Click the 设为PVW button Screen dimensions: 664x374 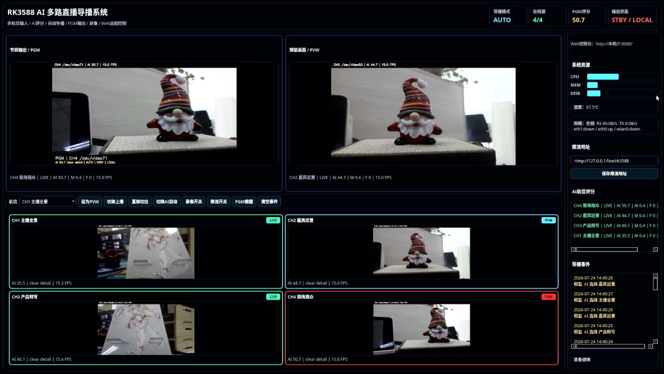coord(90,202)
